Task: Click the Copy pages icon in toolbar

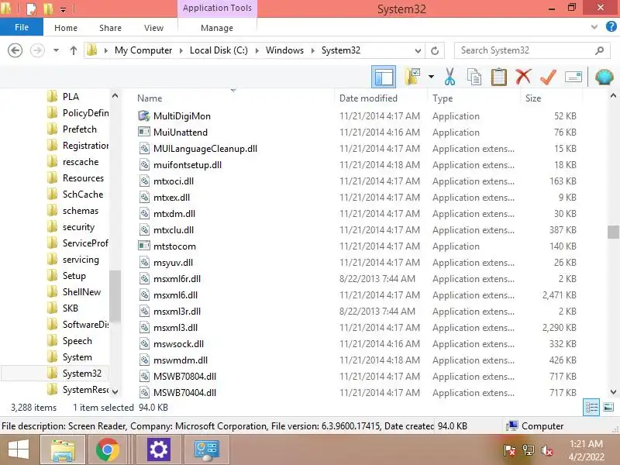Action: click(474, 77)
